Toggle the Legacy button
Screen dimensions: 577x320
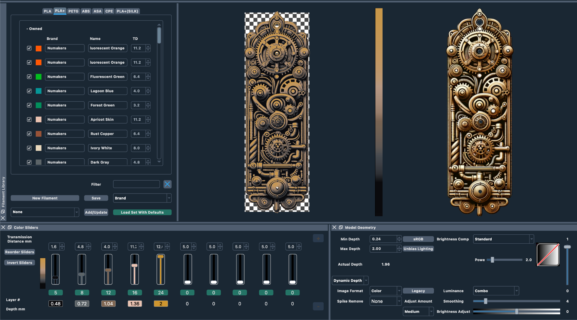[x=418, y=291]
